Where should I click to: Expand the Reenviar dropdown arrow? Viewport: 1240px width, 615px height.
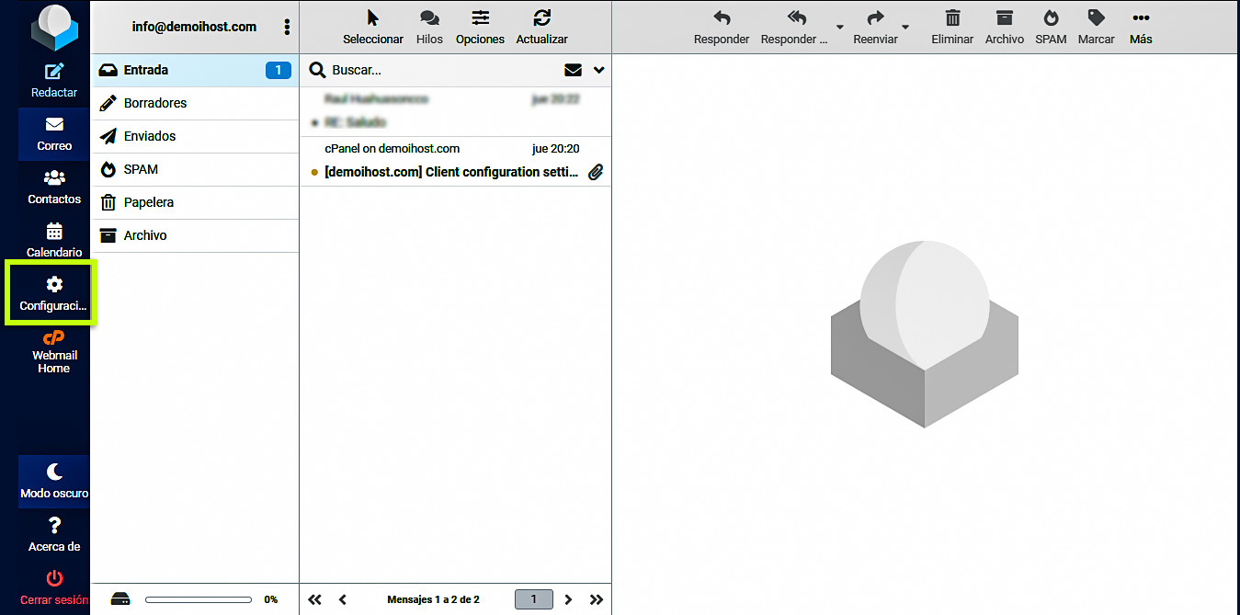(x=905, y=28)
